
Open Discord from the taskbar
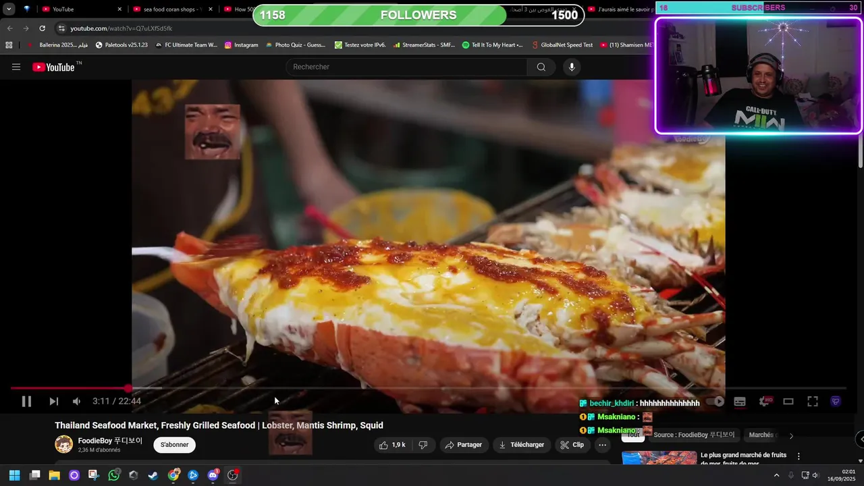(213, 475)
